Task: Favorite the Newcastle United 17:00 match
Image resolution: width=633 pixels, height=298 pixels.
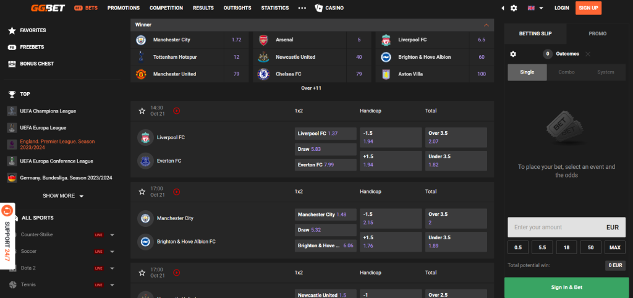Action: (142, 273)
